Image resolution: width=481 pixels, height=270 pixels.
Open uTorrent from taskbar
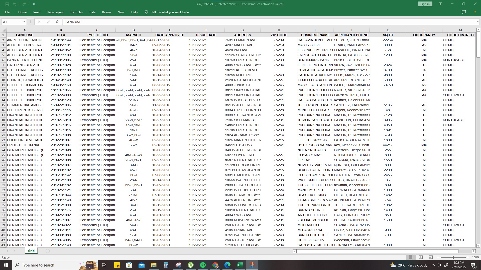(191, 265)
